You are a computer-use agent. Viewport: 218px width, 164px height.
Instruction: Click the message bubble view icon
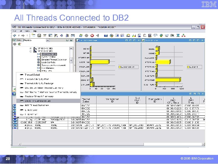pyautogui.click(x=155, y=36)
